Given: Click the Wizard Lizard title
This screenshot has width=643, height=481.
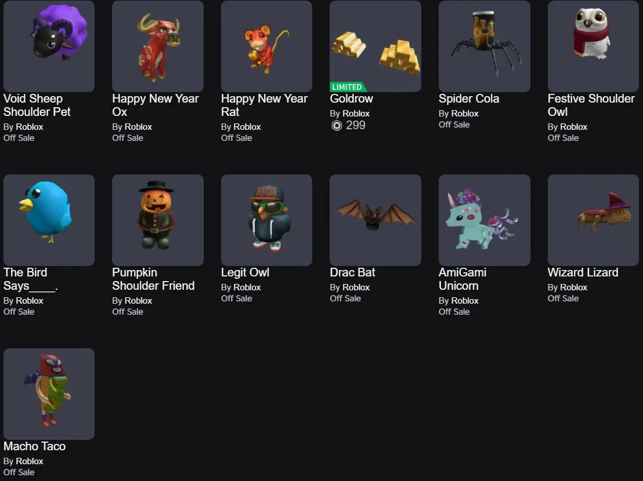Looking at the screenshot, I should (x=583, y=272).
